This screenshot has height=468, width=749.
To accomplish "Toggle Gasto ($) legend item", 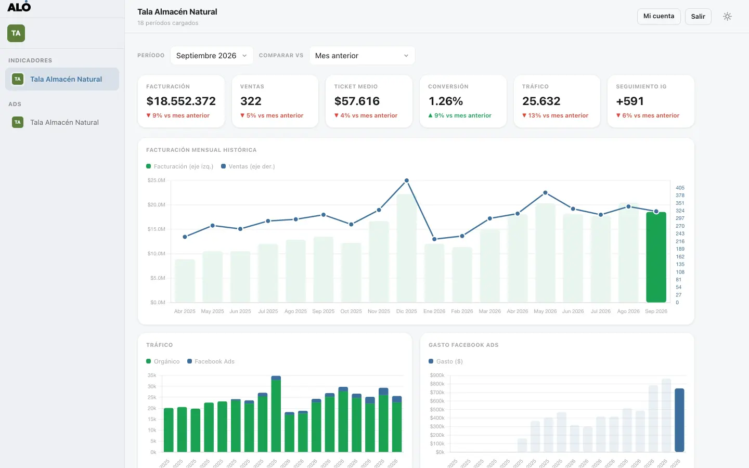I will 446,361.
